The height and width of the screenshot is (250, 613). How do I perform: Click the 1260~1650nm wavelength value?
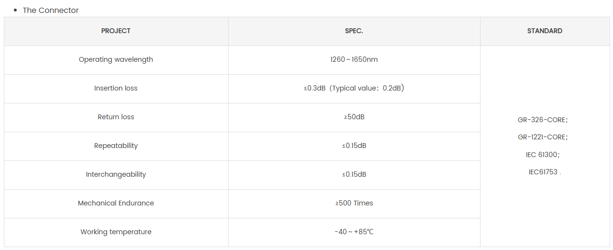point(354,59)
